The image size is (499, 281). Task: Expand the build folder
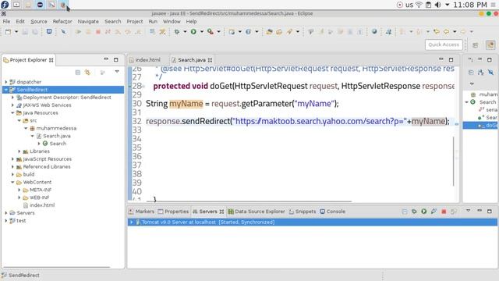point(12,174)
